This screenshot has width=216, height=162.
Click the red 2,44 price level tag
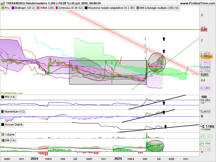coord(204,29)
